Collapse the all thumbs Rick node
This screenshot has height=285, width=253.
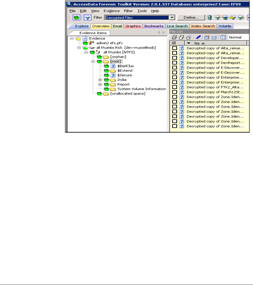79,48
